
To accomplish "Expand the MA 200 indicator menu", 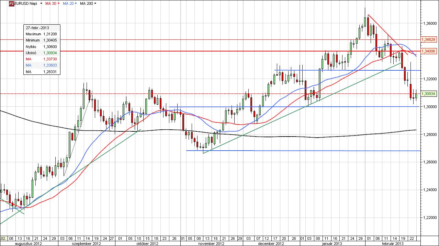I will [95, 3].
